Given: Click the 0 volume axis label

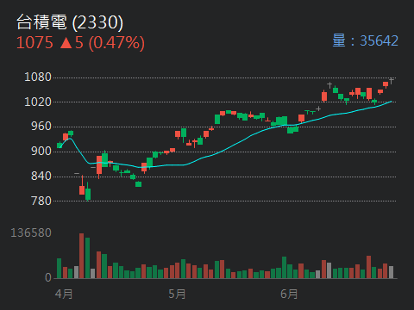Looking at the screenshot, I should (x=48, y=277).
